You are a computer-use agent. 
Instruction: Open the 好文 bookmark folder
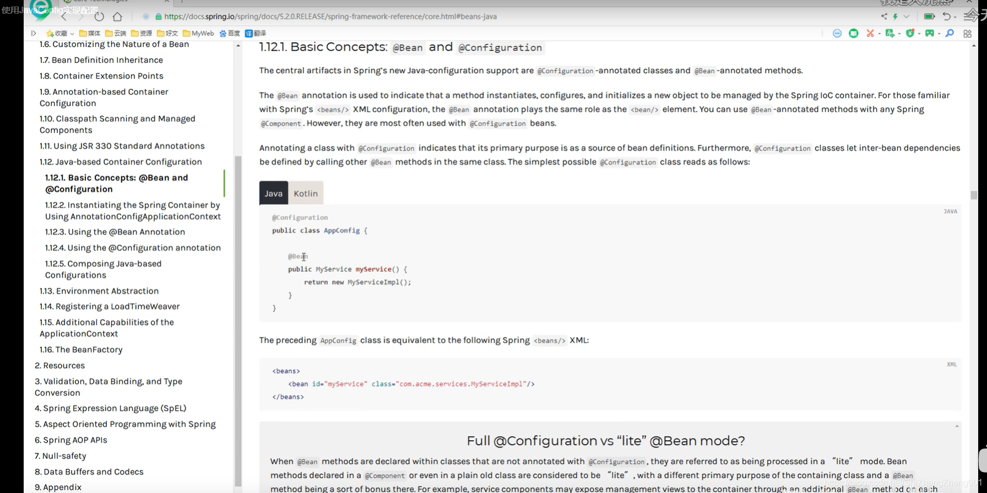coord(167,34)
